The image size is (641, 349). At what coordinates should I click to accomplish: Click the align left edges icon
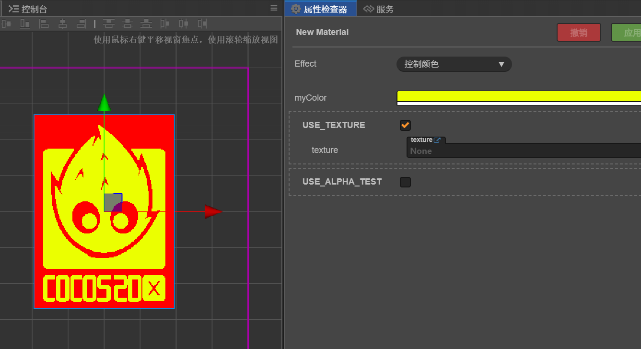pos(44,23)
